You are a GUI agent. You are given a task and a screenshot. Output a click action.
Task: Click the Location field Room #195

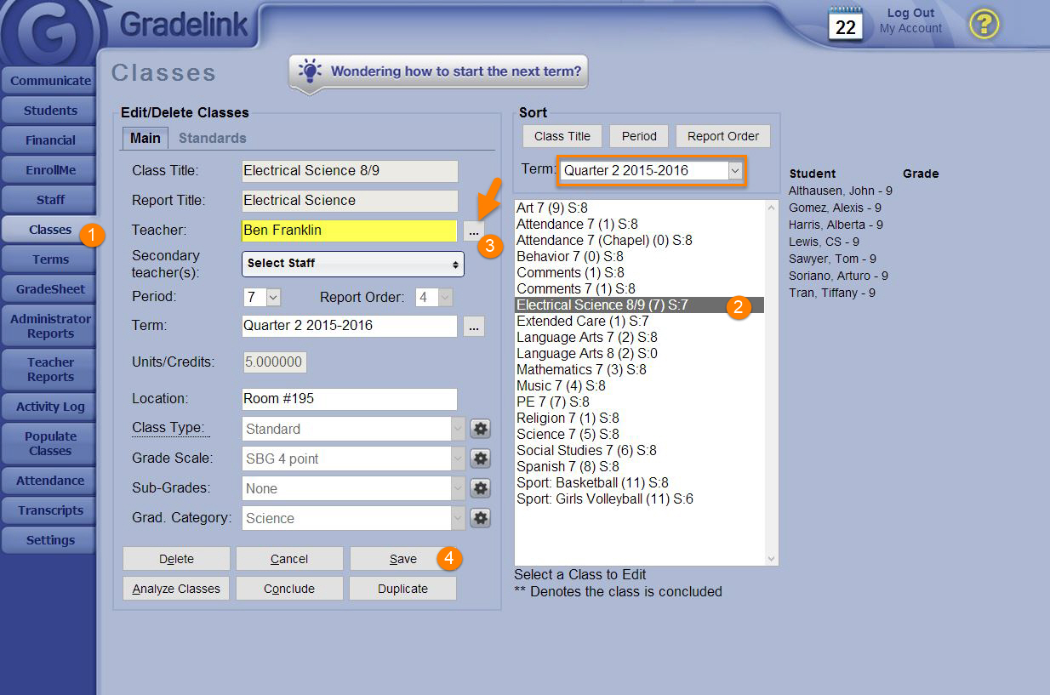350,399
